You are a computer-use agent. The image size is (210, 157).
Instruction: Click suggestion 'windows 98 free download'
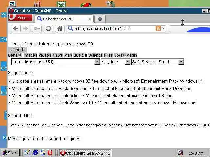click(x=65, y=81)
